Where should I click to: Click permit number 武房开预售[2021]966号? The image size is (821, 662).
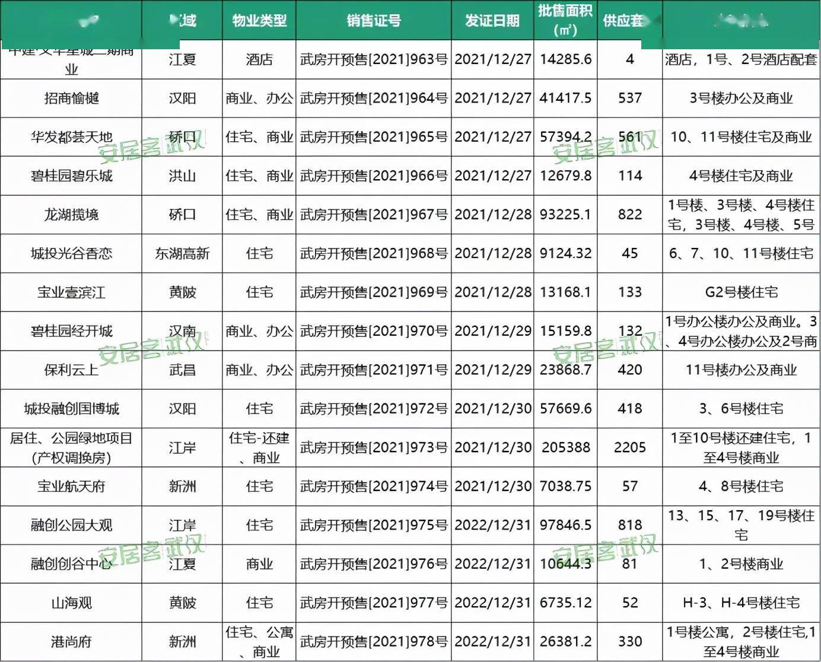point(374,176)
